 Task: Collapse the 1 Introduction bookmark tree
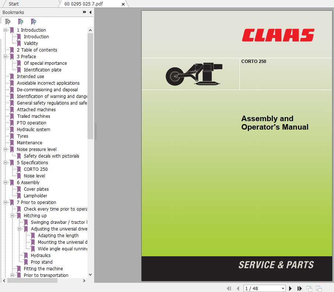point(5,30)
